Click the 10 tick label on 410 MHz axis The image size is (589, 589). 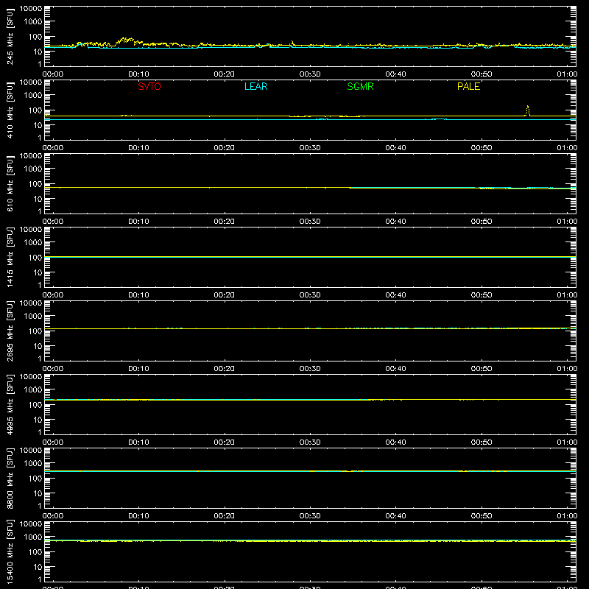(x=38, y=125)
